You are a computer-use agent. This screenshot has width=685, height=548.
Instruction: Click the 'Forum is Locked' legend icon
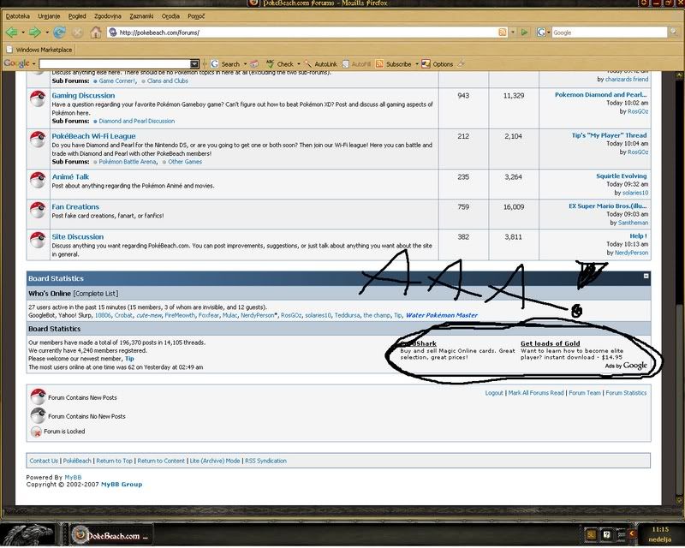(37, 432)
